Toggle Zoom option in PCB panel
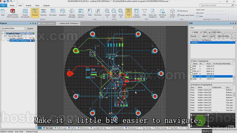 point(212,36)
